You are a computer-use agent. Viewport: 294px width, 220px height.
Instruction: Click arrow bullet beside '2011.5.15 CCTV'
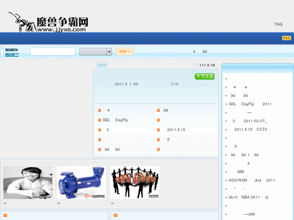pyautogui.click(x=226, y=130)
